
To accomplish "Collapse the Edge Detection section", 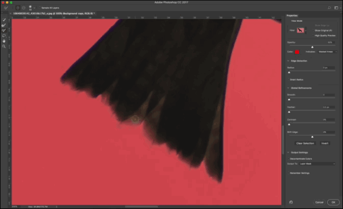I will [288, 61].
